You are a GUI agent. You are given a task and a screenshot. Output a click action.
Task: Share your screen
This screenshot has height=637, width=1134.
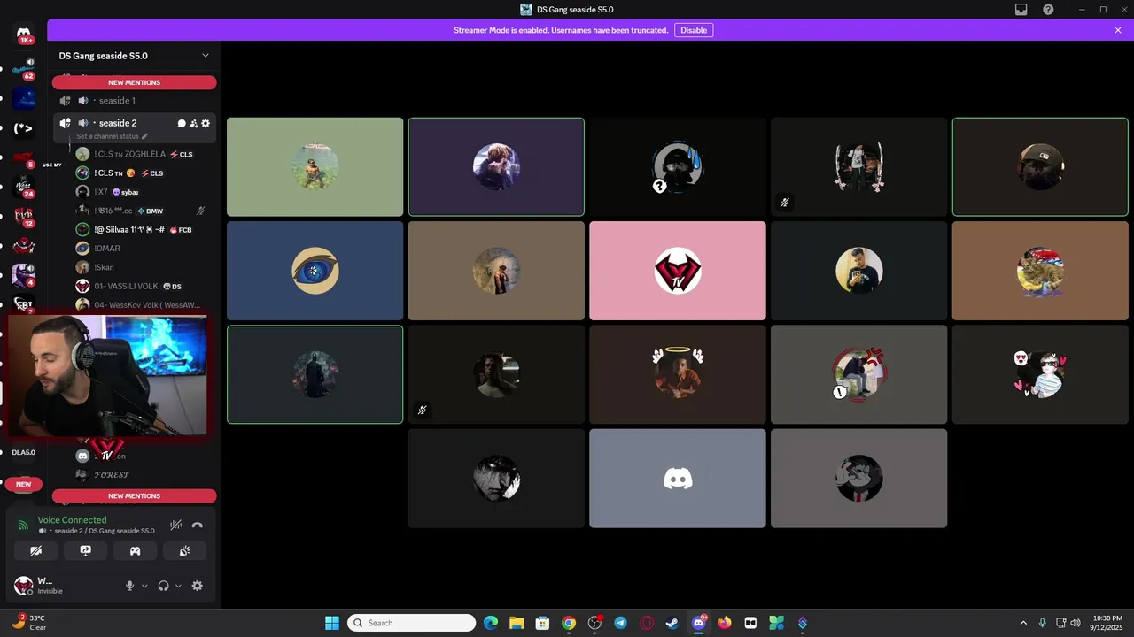pos(86,550)
